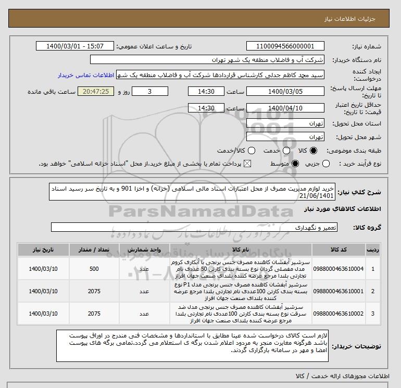Click the remaining time 20:47:25 field
The width and height of the screenshot is (401, 388).
point(96,91)
